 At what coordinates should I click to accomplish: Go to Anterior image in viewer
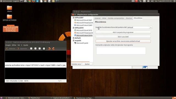point(11,48)
